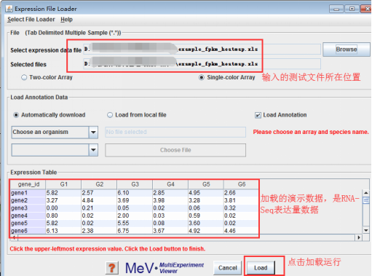This screenshot has width=372, height=276.
Task: Open the Select File Loader menu
Action: tap(31, 20)
